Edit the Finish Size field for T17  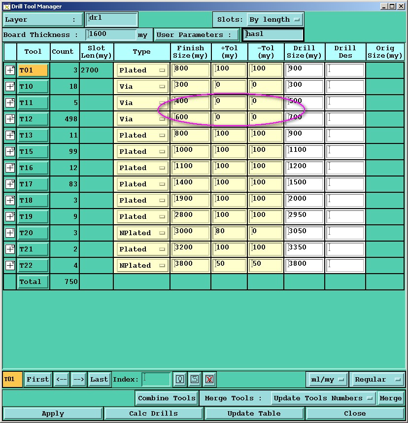coord(190,184)
